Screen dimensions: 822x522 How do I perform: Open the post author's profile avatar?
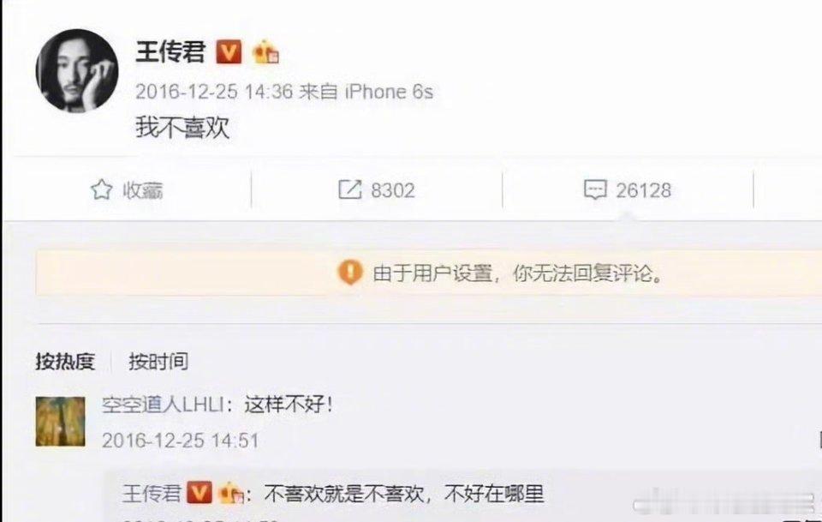point(76,71)
